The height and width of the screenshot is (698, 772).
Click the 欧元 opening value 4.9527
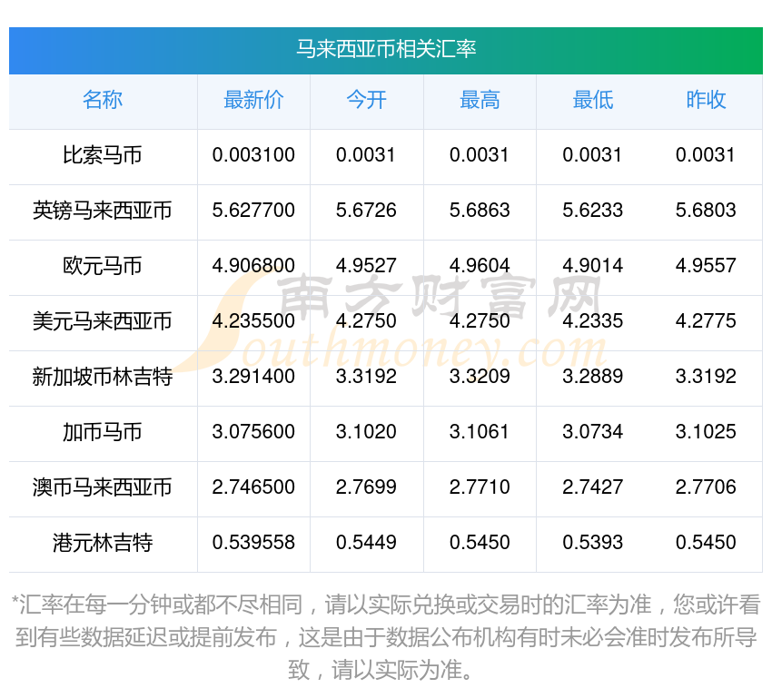(x=366, y=266)
